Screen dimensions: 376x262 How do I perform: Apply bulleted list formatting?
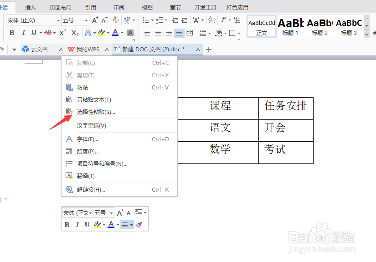click(145, 19)
